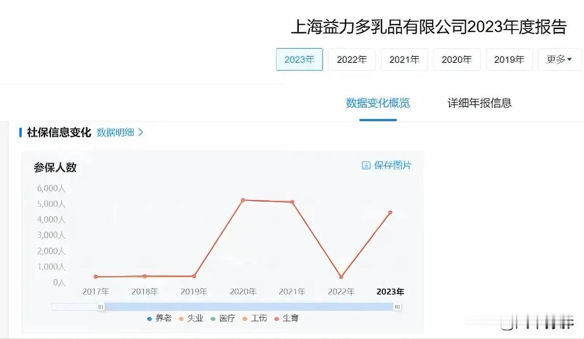
Task: Click the 2022年 low data point
Action: (341, 277)
